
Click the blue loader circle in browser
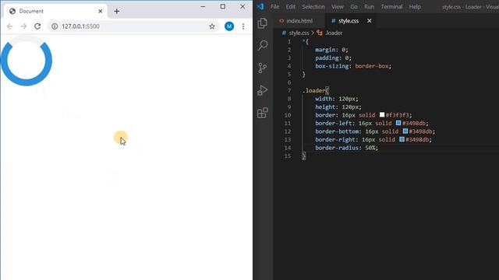(x=27, y=61)
